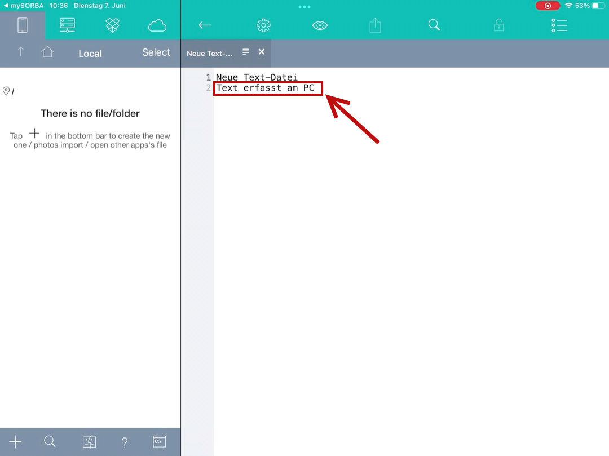Go to the home folder
609x456 pixels.
(47, 52)
